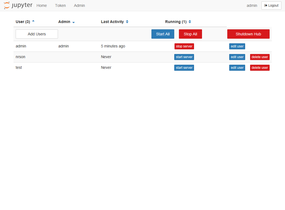This screenshot has width=285, height=210.
Task: Delete user test
Action: click(x=260, y=68)
